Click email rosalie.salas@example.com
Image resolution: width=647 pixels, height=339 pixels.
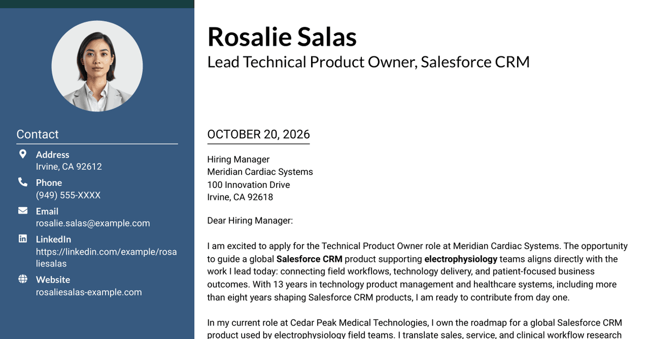click(x=93, y=223)
